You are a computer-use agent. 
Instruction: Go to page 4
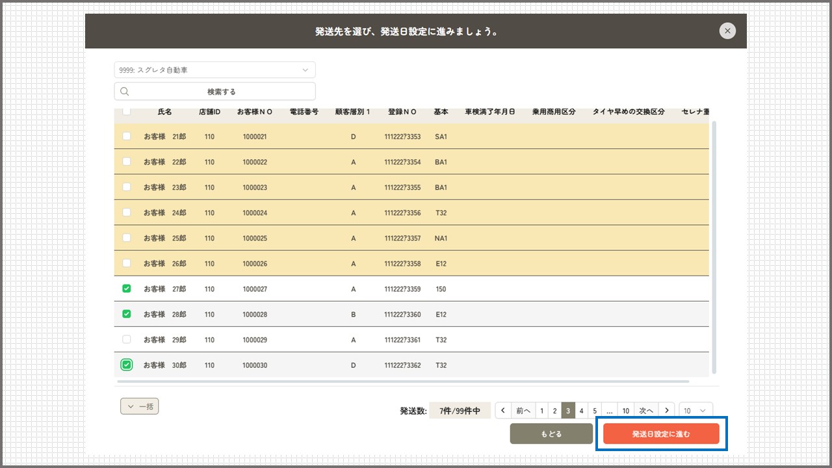[x=582, y=411]
